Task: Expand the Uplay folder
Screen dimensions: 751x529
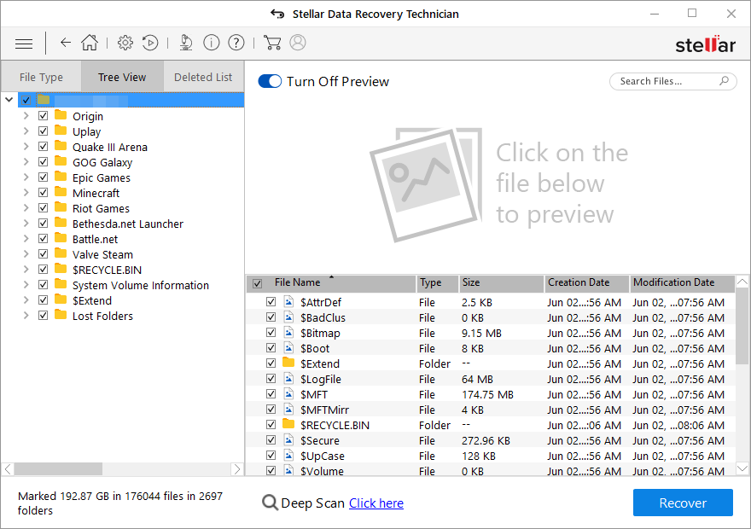Action: pos(26,131)
